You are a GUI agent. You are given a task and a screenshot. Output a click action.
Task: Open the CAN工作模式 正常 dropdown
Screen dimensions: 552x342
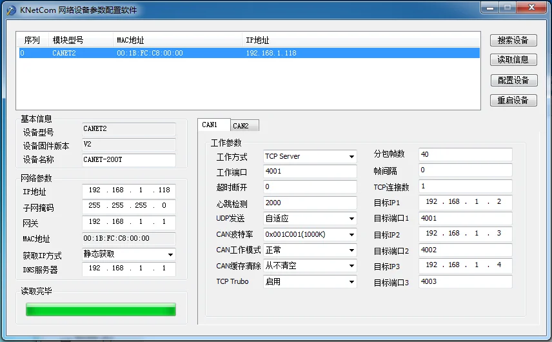tap(310, 250)
